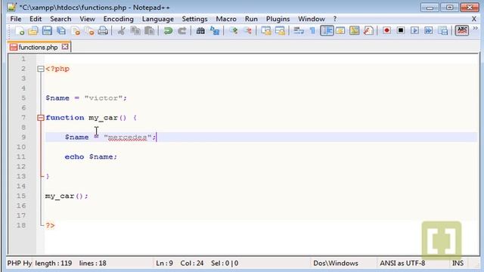Toggle the ABC spell-check icon
Viewport: 484px width, 272px height.
pyautogui.click(x=462, y=30)
